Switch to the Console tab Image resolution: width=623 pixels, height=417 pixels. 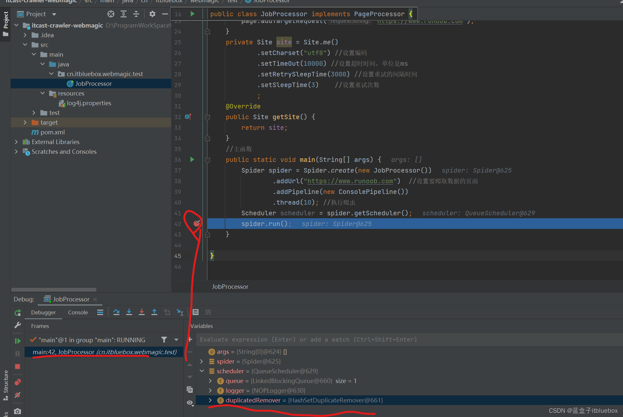pyautogui.click(x=78, y=312)
